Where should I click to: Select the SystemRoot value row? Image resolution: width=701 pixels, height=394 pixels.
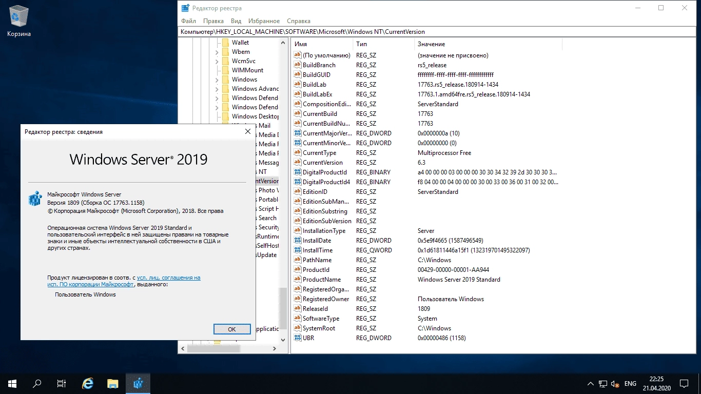426,328
